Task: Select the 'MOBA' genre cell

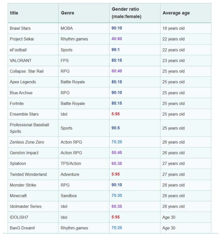Action: (x=84, y=28)
